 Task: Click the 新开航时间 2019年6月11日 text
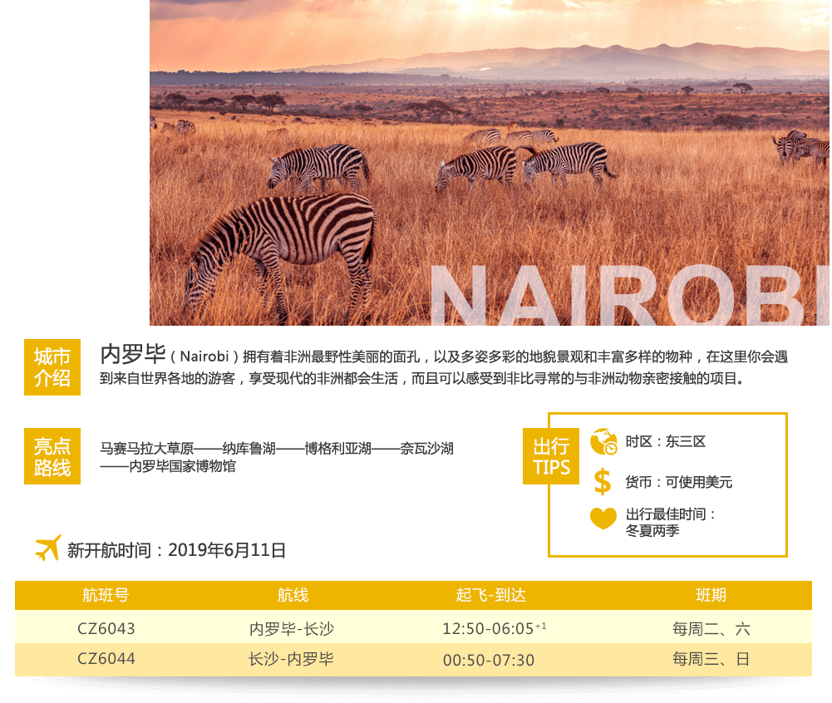pyautogui.click(x=176, y=550)
